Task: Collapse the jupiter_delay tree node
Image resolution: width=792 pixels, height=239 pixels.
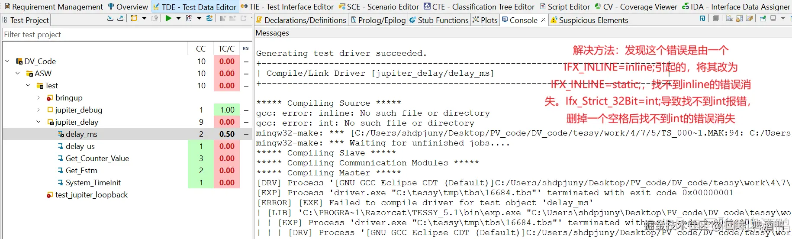Action: 39,122
